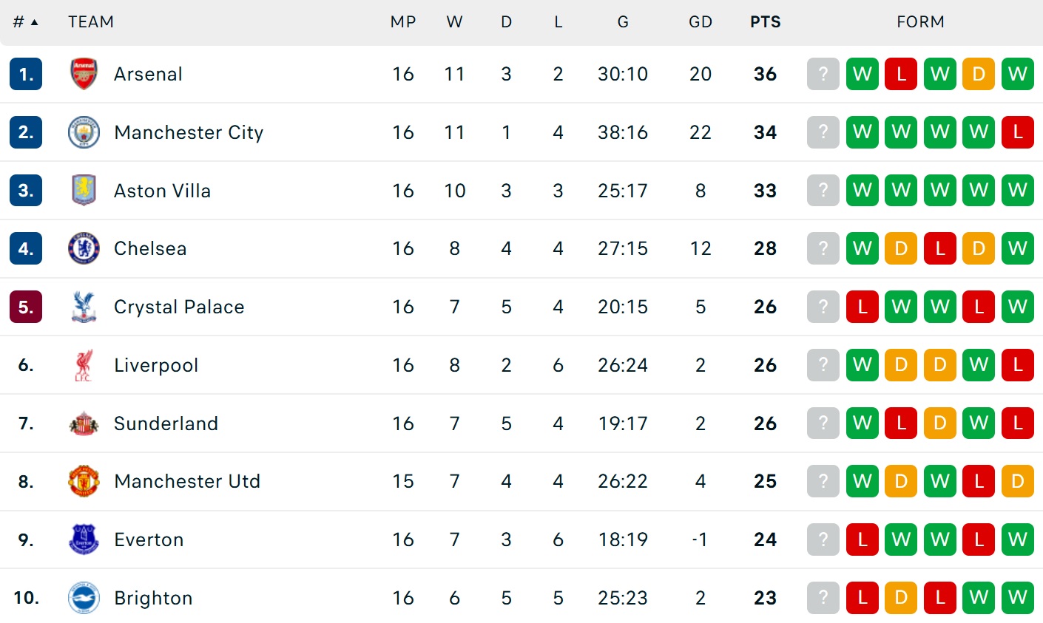
Task: Click the Crystal Palace crest icon
Action: click(84, 307)
